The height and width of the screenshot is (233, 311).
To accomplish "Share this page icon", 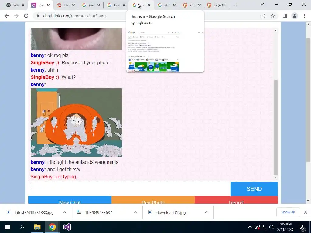I will pos(263,16).
